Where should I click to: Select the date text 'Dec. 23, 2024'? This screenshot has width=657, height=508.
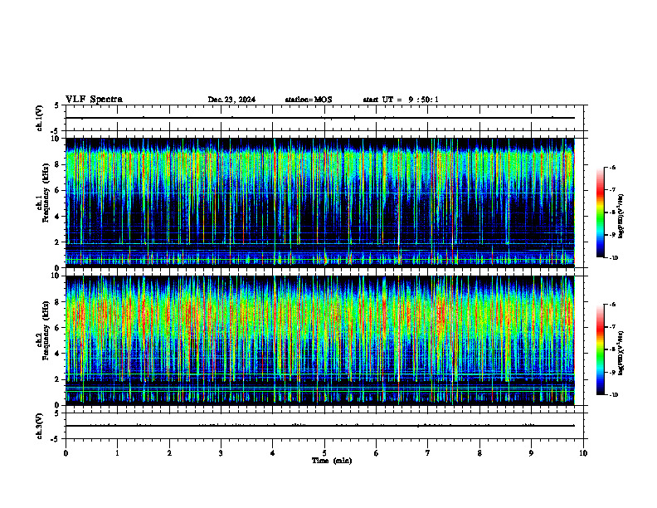pyautogui.click(x=231, y=100)
